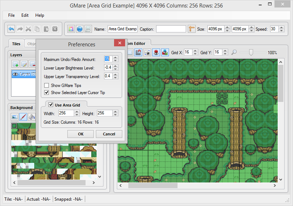
Task: Open the Edit menu
Action: [25, 15]
